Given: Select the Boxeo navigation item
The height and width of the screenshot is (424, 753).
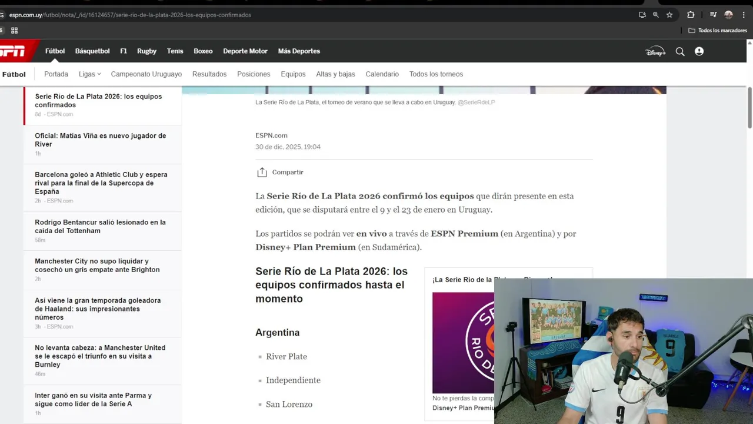Looking at the screenshot, I should (x=203, y=51).
